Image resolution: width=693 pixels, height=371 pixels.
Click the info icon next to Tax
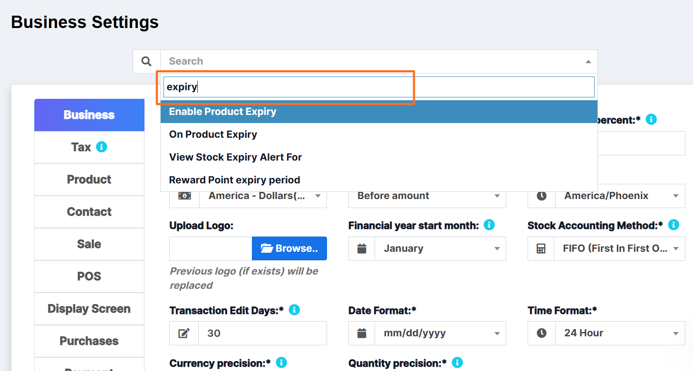[101, 147]
